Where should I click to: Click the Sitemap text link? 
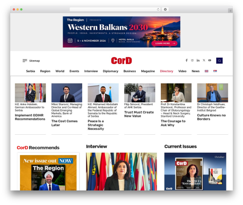point(35,61)
